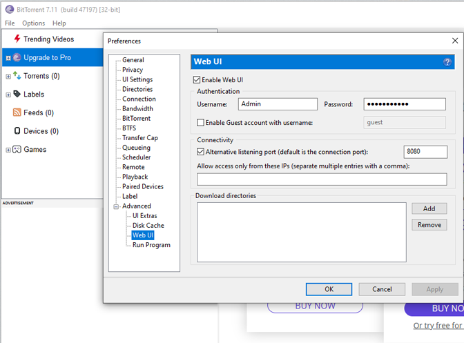Select Remote in preferences tree
464x343 pixels.
pyautogui.click(x=133, y=167)
